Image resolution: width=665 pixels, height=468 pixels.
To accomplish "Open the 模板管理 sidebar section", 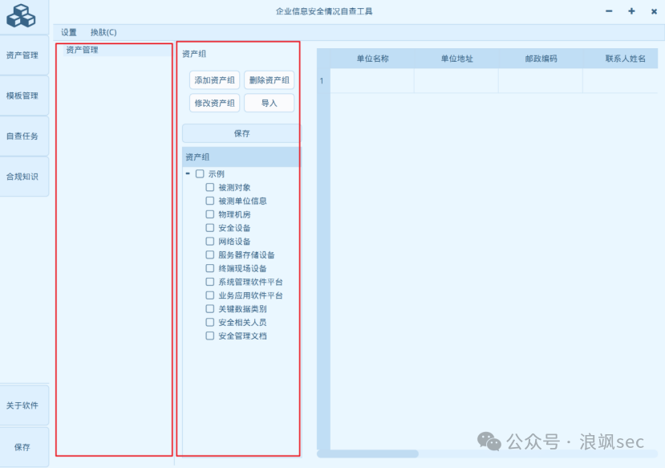I will point(24,96).
